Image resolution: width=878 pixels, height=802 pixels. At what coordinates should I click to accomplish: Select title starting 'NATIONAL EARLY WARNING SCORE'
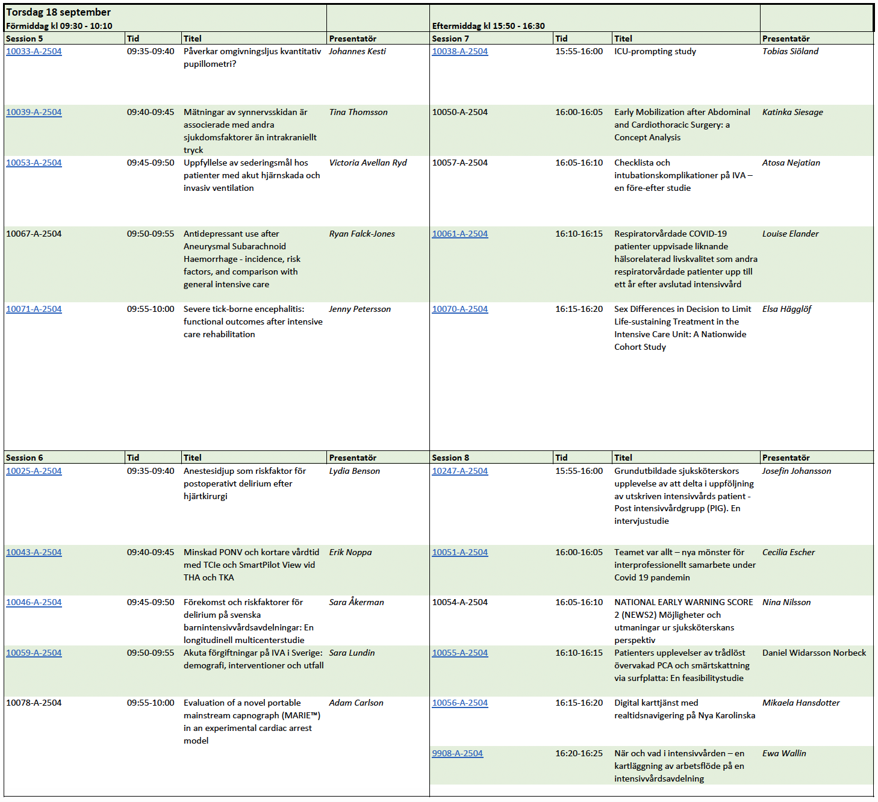coord(683,621)
